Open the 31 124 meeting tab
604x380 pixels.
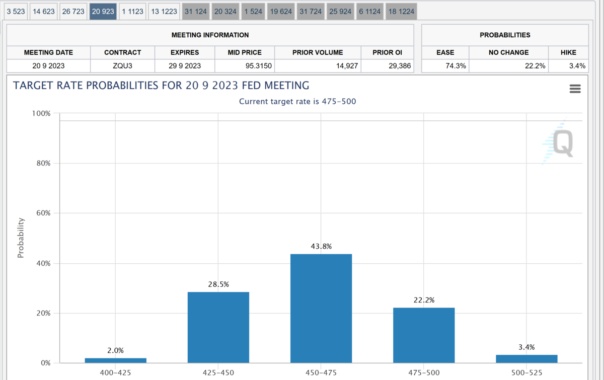click(x=195, y=11)
